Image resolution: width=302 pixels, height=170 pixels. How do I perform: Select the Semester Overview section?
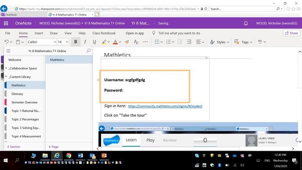tap(25, 102)
